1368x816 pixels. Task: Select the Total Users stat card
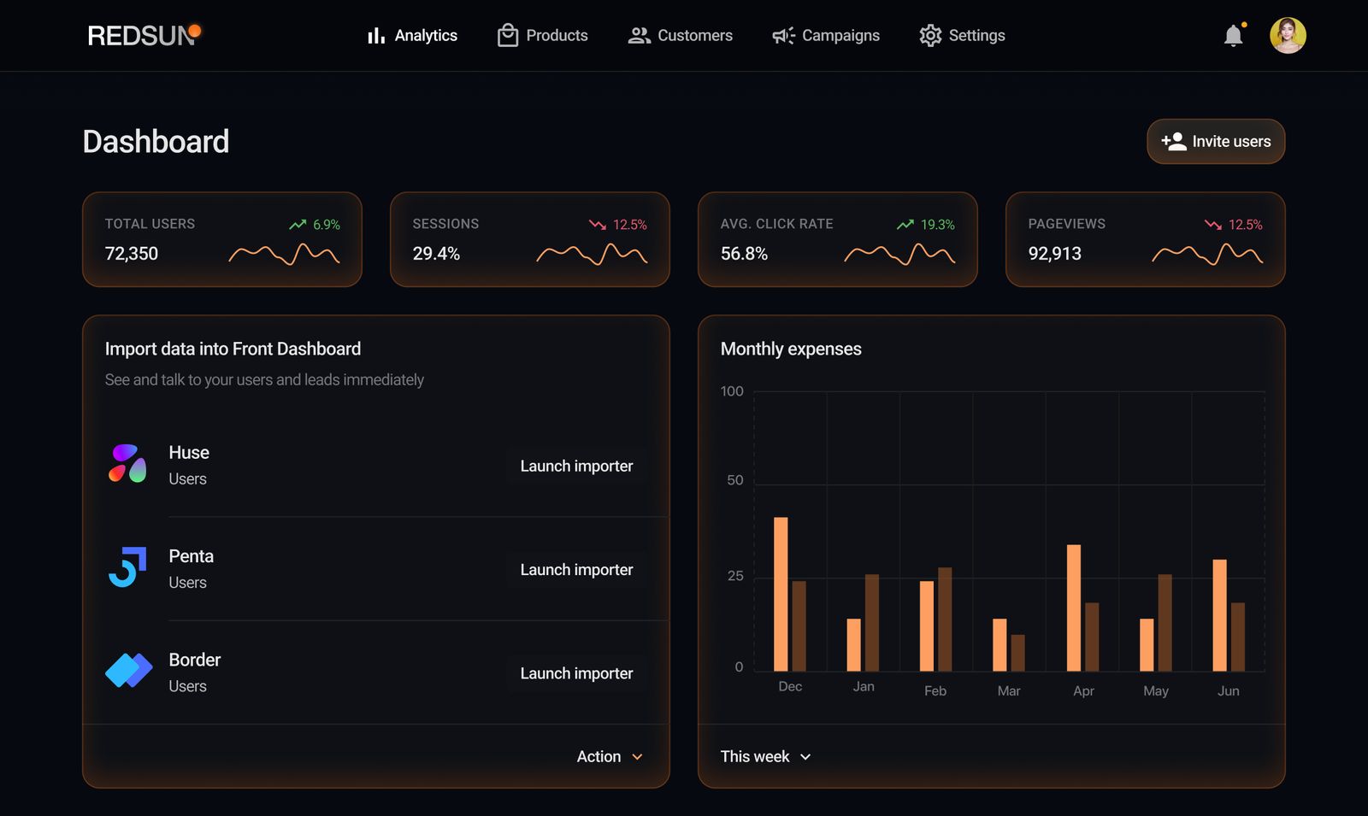pyautogui.click(x=222, y=239)
